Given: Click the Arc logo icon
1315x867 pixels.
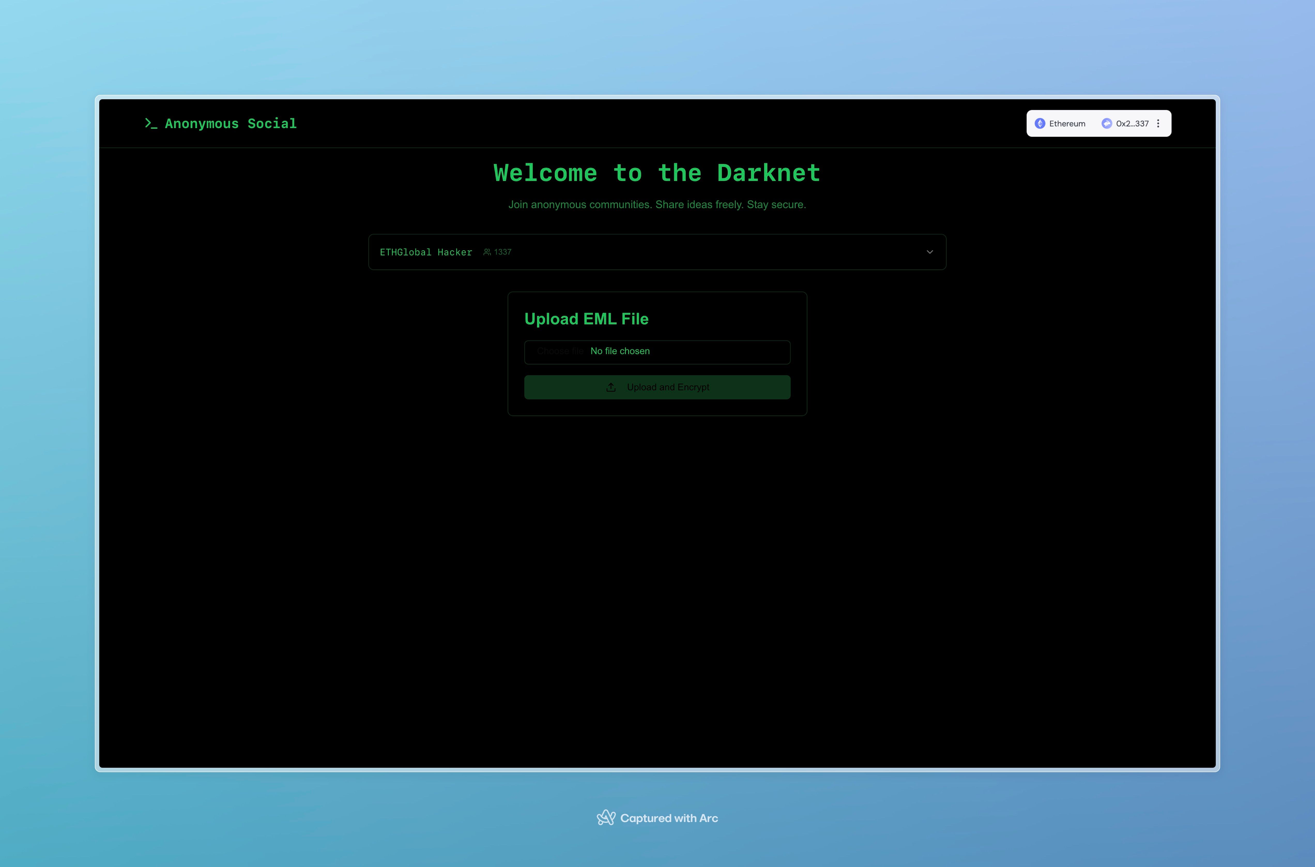Looking at the screenshot, I should (x=606, y=818).
